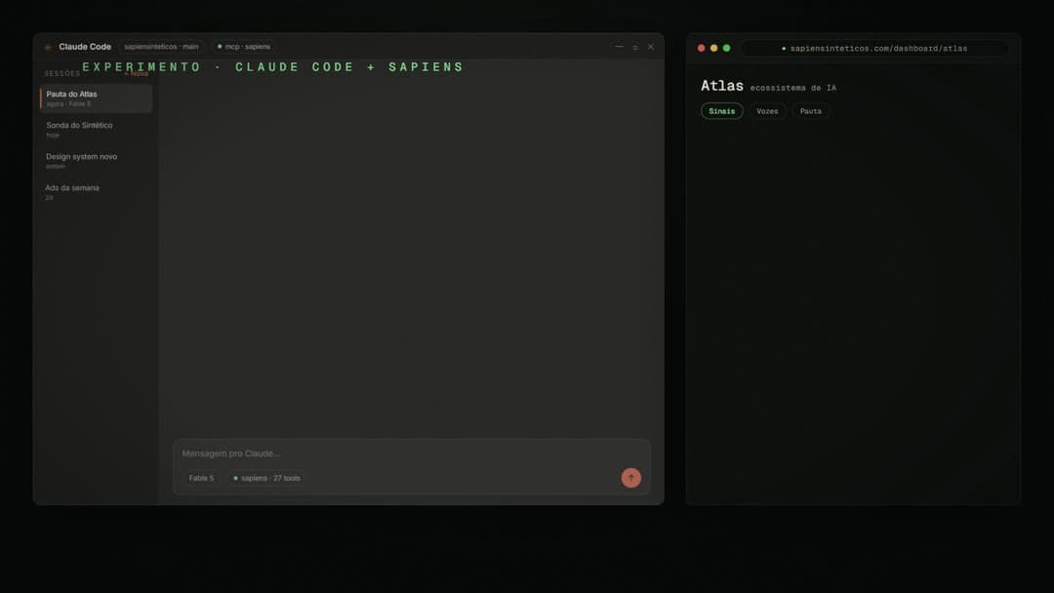Minimize the Atlas browser window with yellow dot
1054x593 pixels.
(x=713, y=48)
